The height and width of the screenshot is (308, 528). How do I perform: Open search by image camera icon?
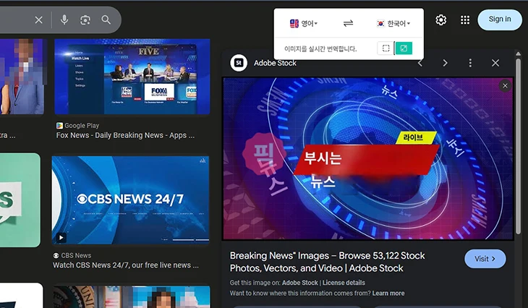pos(85,20)
